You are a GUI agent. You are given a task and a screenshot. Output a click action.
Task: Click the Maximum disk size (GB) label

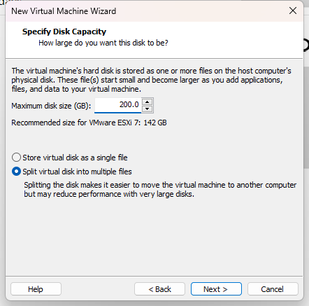click(51, 106)
